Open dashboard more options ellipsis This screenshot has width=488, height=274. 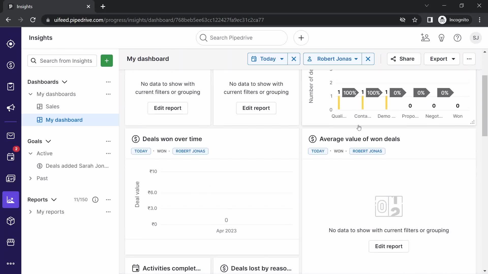click(469, 59)
